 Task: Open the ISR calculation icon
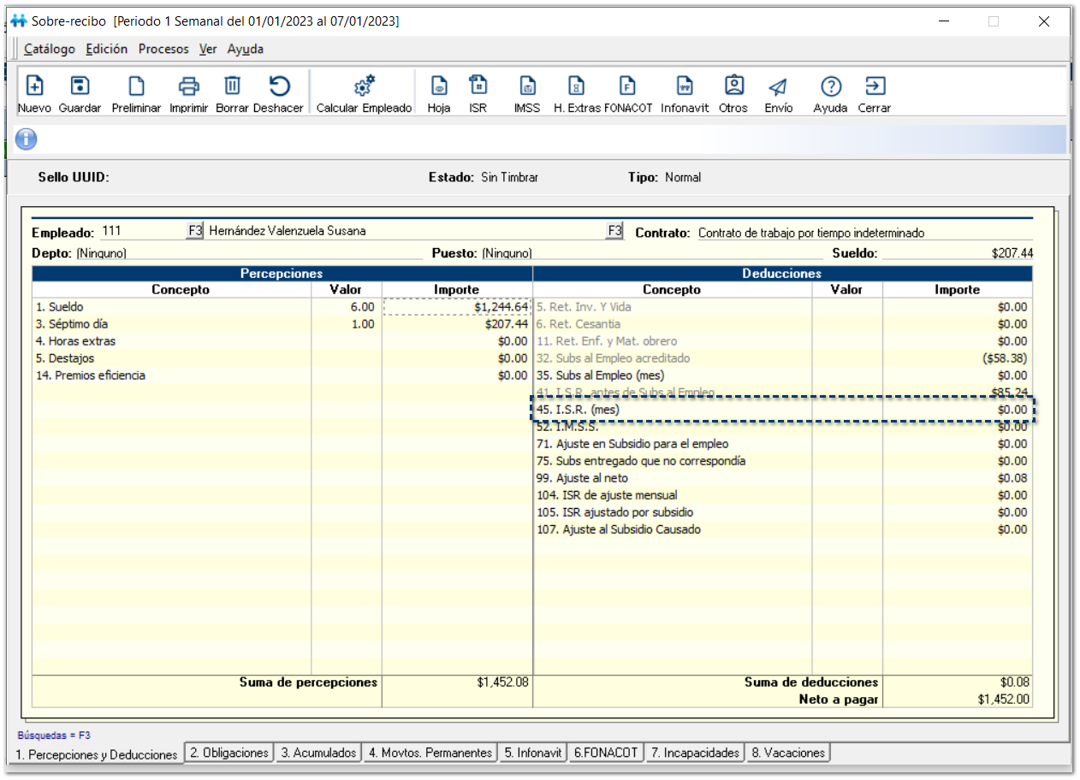[478, 86]
